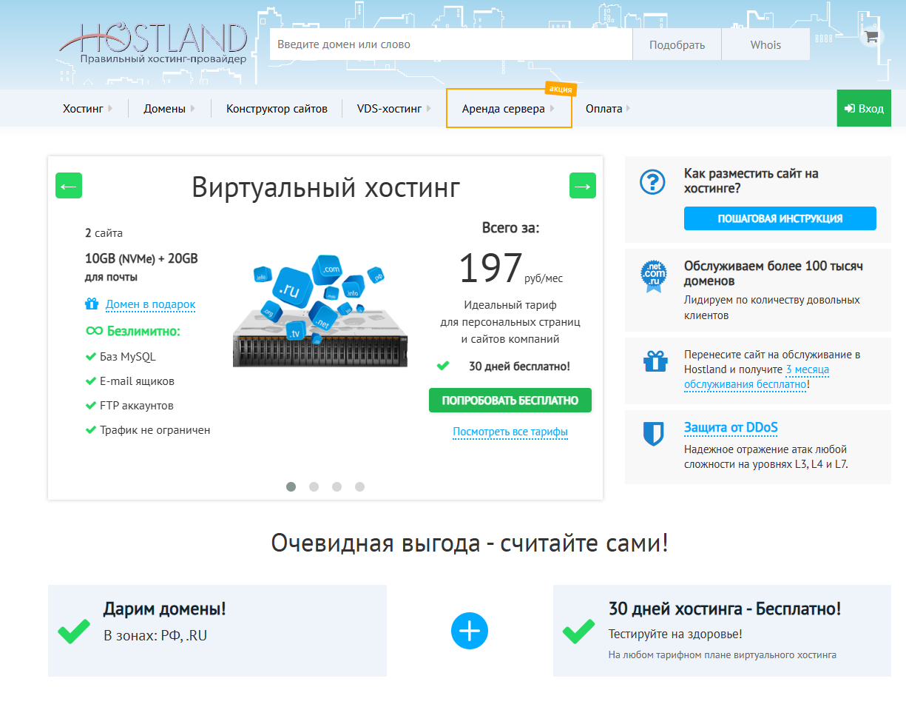This screenshot has width=906, height=710.
Task: Click the blue gift box icon
Action: pyautogui.click(x=655, y=361)
